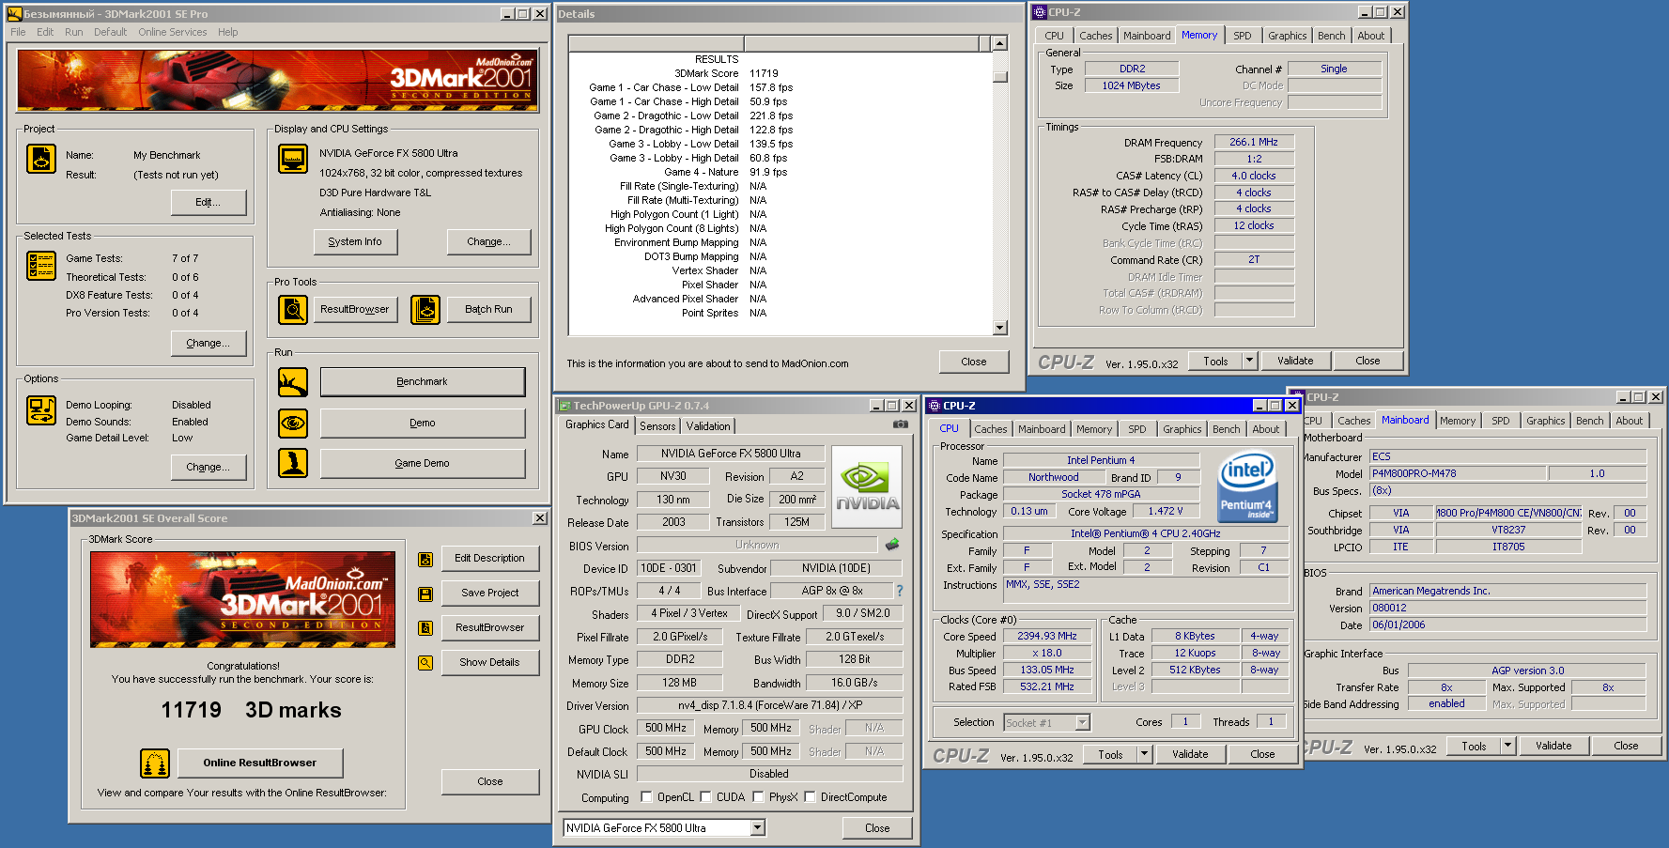Click the mainboard model 'P4M800PRO-M478'
This screenshot has width=1669, height=848.
(x=1458, y=473)
